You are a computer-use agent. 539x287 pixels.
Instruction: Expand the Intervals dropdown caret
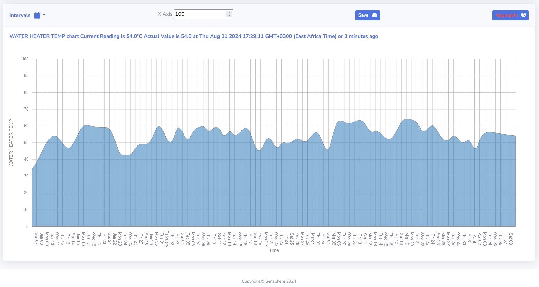[44, 15]
